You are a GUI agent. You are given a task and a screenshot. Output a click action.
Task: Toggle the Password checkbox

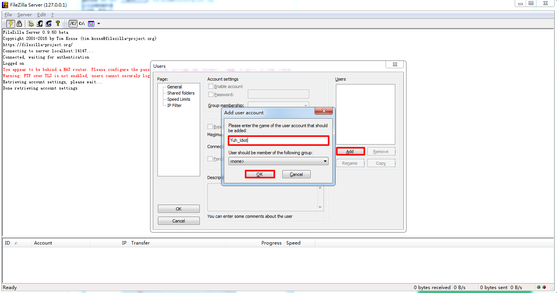pyautogui.click(x=211, y=95)
